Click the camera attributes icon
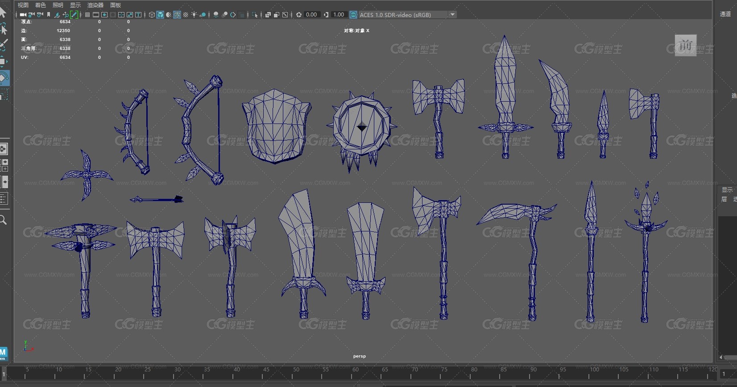Image resolution: width=737 pixels, height=387 pixels. [x=40, y=15]
